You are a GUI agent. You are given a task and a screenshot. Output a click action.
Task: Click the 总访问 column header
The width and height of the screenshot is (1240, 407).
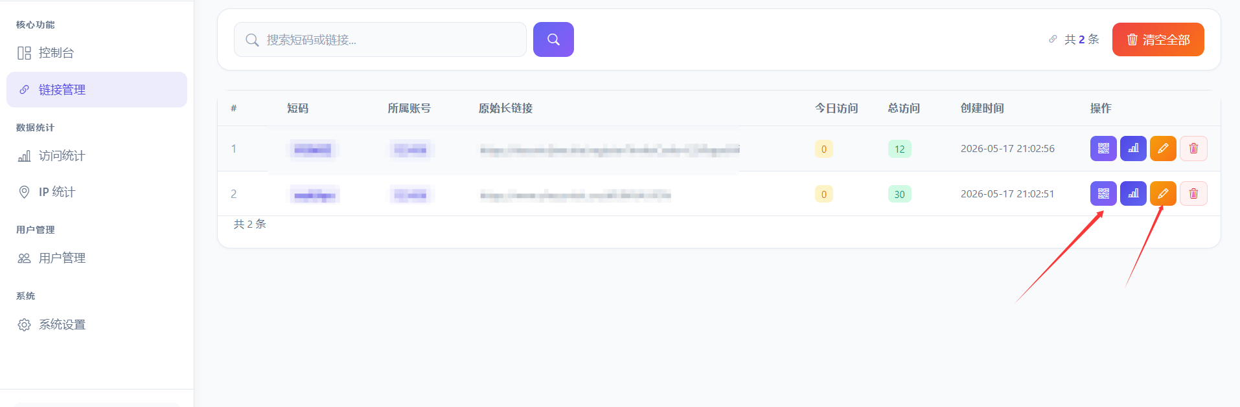tap(904, 108)
